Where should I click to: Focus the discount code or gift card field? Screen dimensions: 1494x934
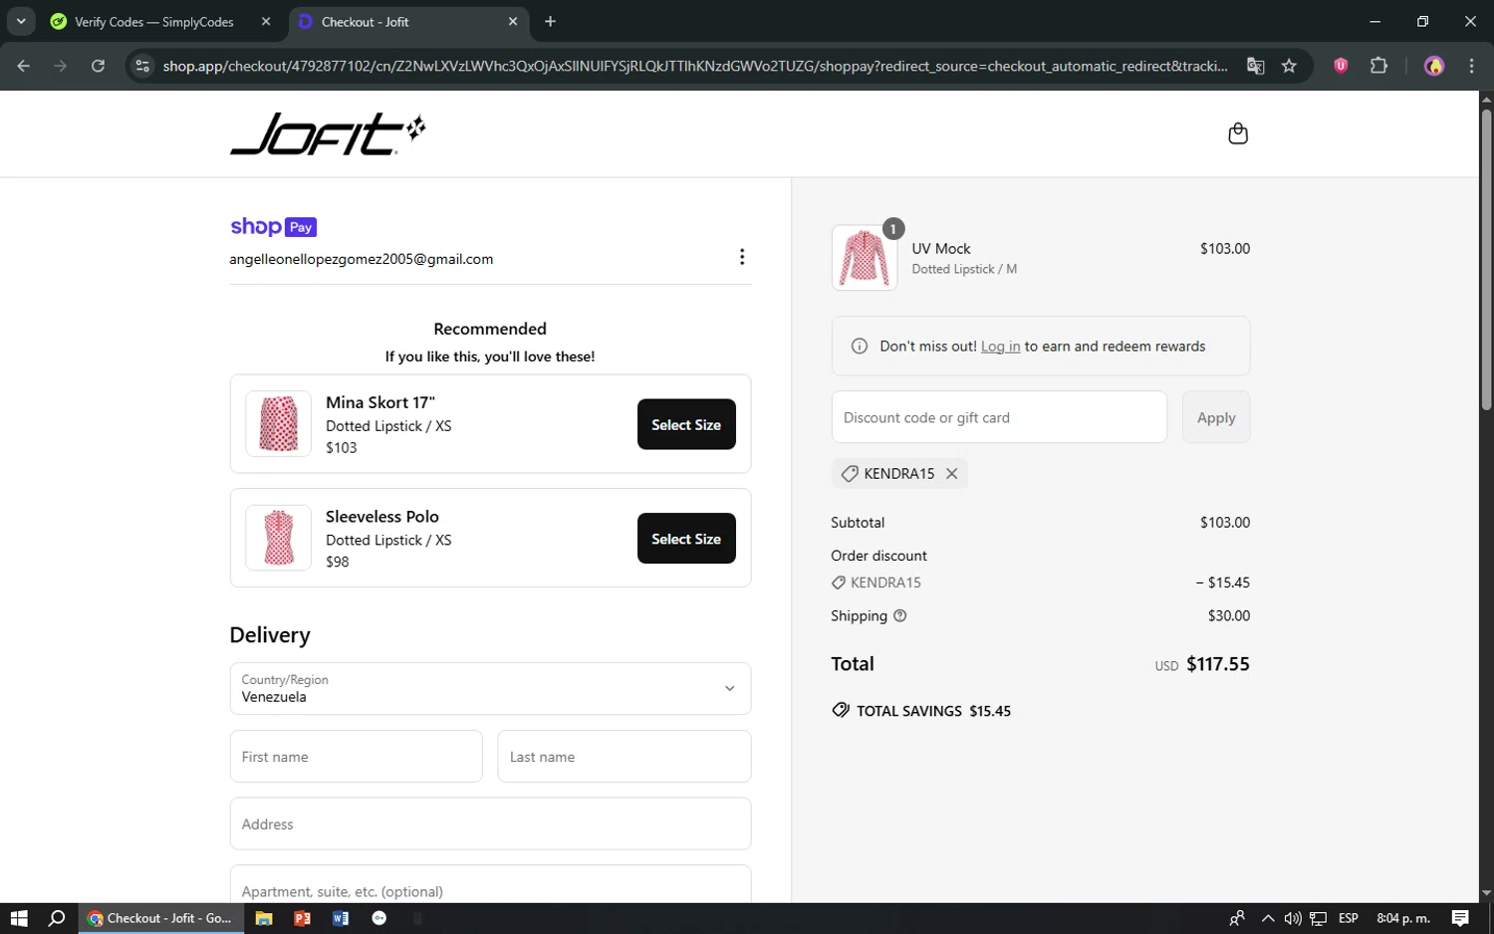tap(999, 417)
